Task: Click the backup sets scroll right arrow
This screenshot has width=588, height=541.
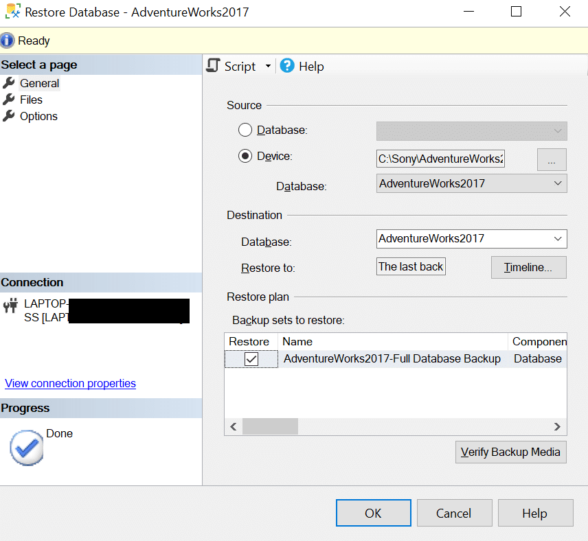Action: click(x=557, y=426)
